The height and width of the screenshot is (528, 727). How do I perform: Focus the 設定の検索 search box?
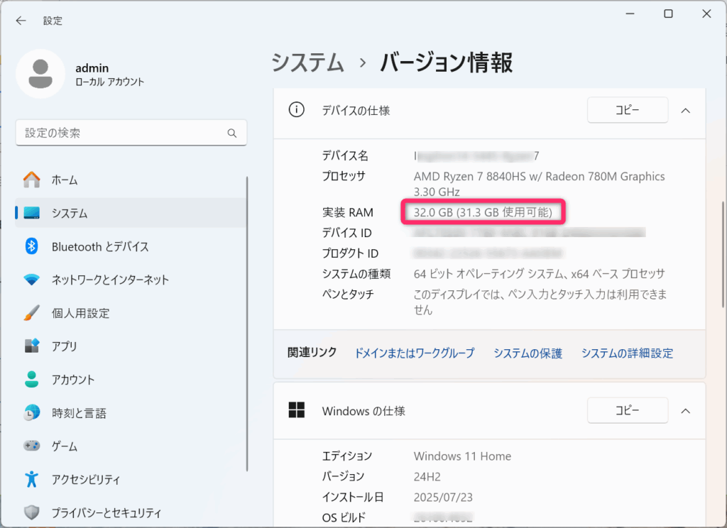click(131, 133)
